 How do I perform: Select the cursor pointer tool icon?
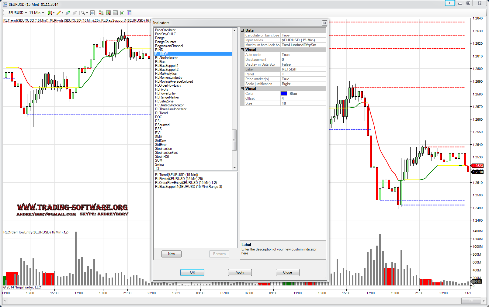pos(83,13)
